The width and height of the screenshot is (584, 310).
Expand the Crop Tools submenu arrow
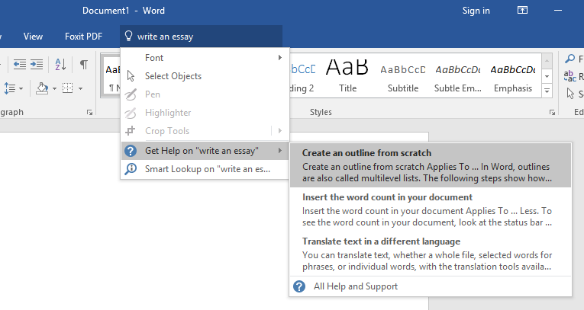point(279,130)
